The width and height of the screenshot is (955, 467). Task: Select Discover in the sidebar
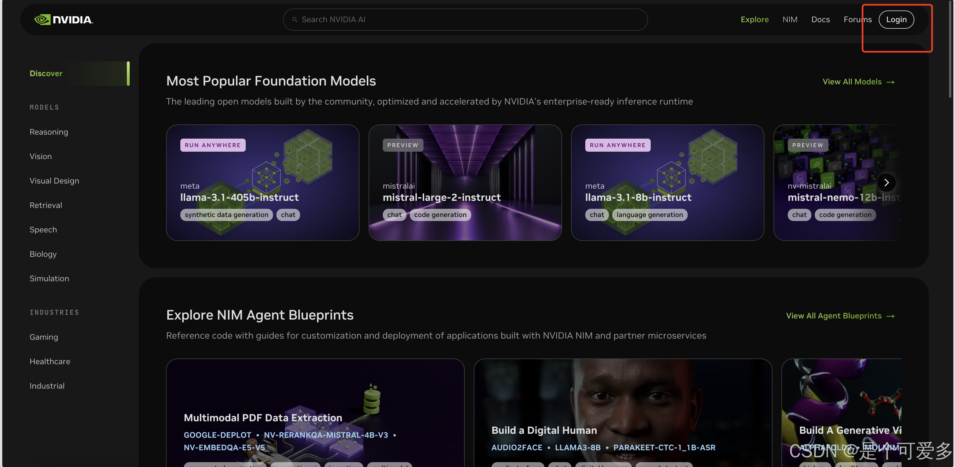coord(46,73)
